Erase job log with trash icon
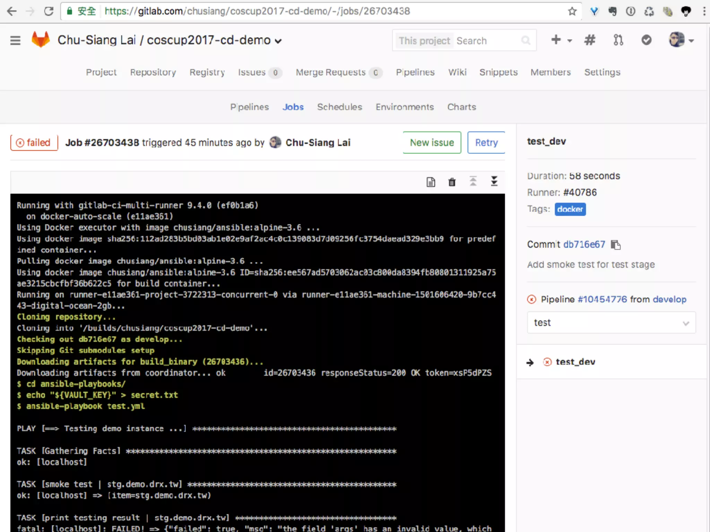Image resolution: width=710 pixels, height=532 pixels. click(x=452, y=182)
